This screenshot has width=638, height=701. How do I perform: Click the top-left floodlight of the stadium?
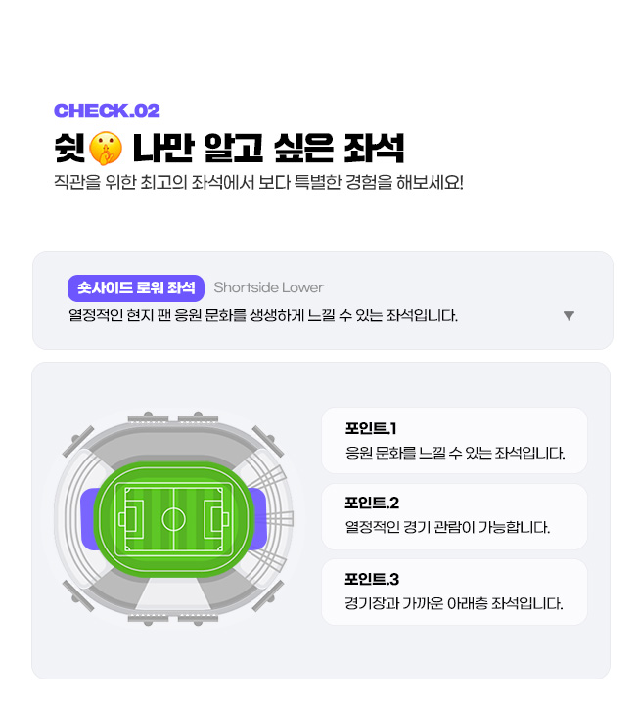(x=78, y=441)
